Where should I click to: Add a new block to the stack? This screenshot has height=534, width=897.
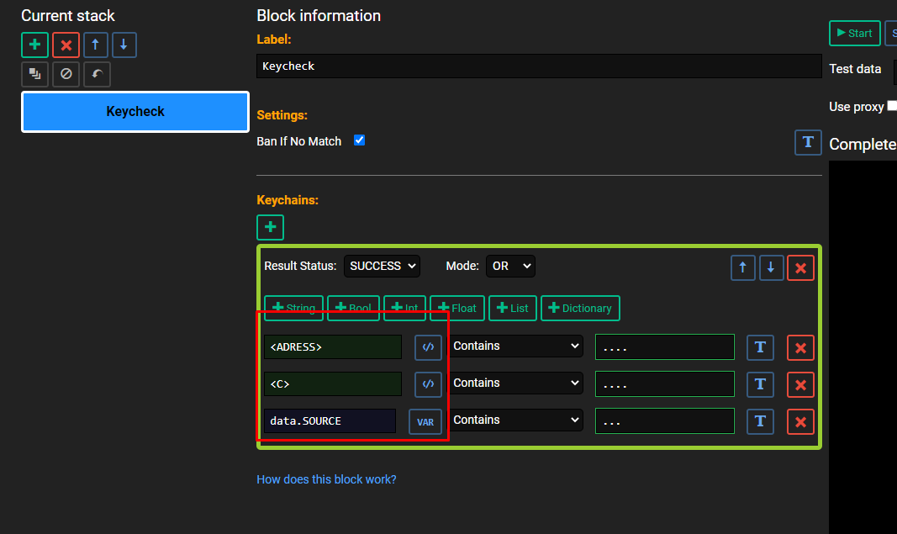click(x=35, y=45)
